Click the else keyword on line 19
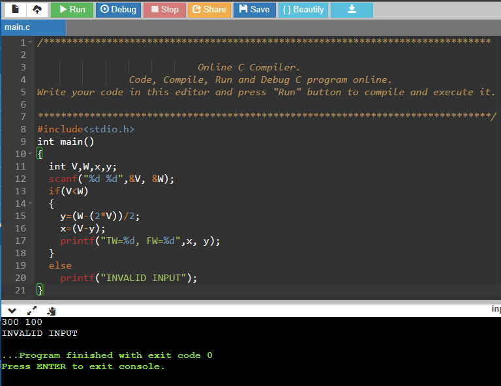This screenshot has height=386, width=501. (60, 265)
